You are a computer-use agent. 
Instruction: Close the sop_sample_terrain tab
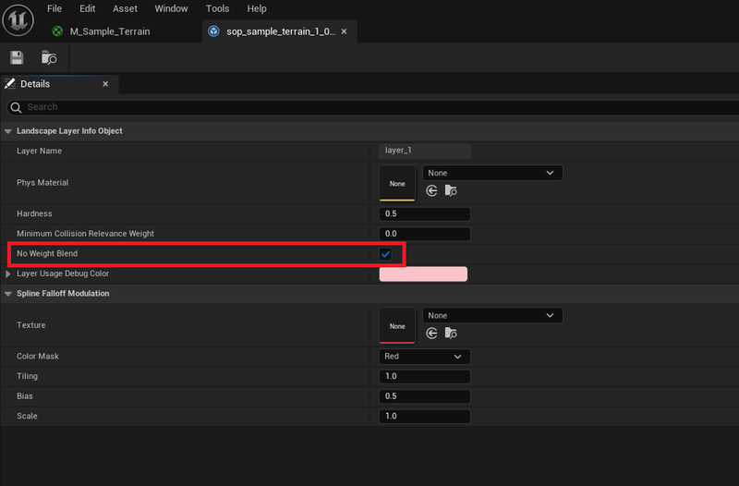(x=345, y=31)
